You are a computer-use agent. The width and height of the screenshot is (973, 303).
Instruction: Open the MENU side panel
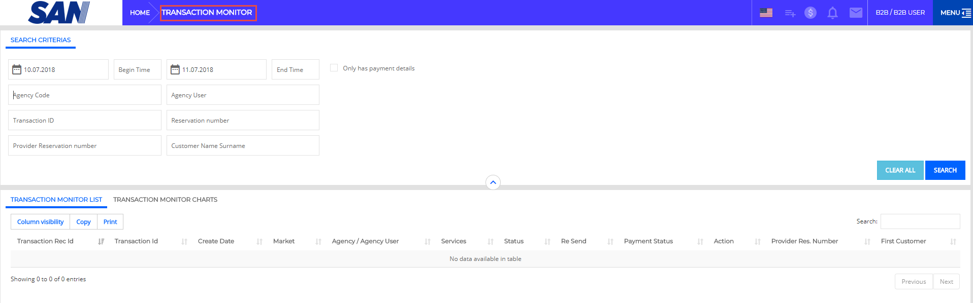point(955,13)
